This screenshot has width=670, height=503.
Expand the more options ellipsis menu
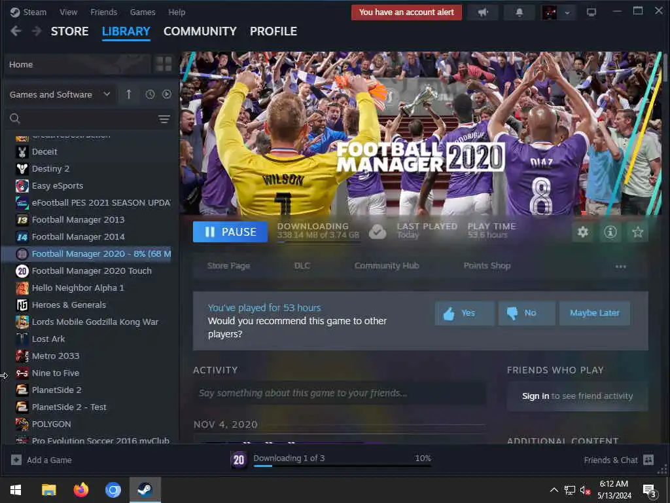click(620, 266)
